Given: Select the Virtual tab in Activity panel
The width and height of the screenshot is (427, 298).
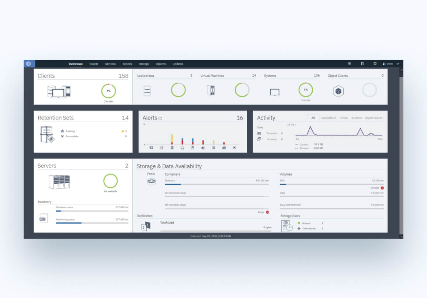Looking at the screenshot, I should click(x=344, y=118).
